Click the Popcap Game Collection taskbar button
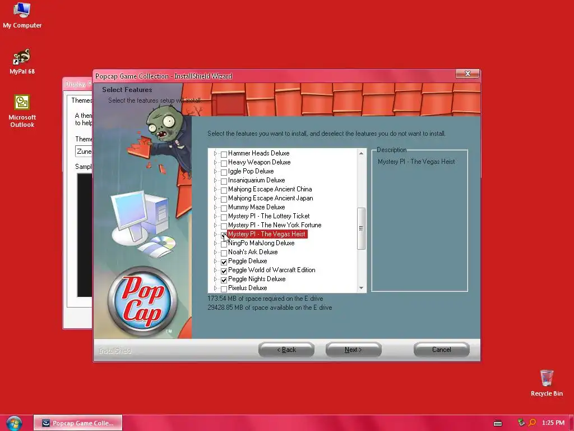The height and width of the screenshot is (431, 574). tap(78, 423)
